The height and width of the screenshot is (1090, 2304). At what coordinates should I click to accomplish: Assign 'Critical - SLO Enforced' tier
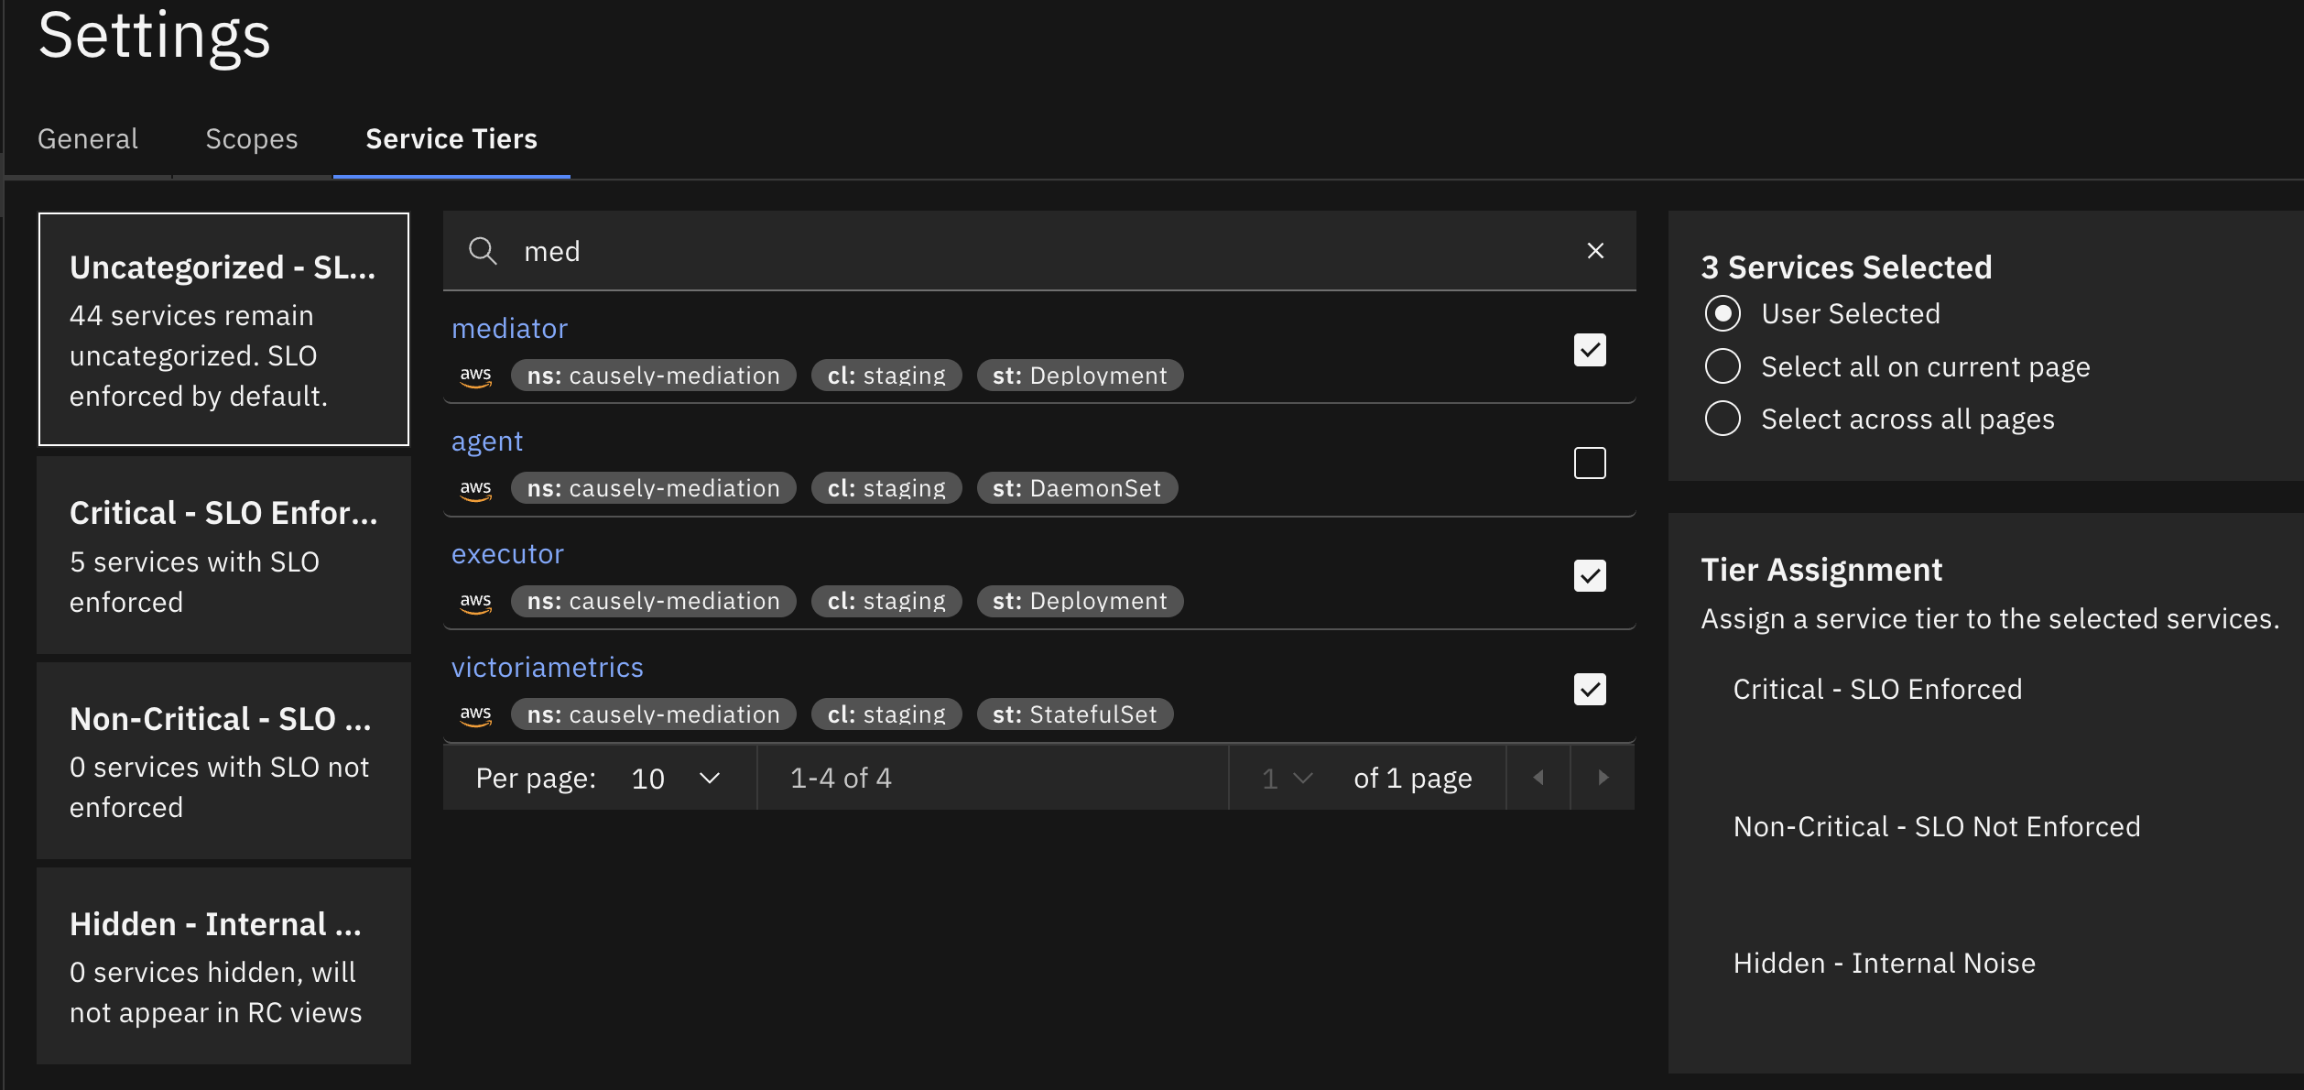coord(1877,688)
